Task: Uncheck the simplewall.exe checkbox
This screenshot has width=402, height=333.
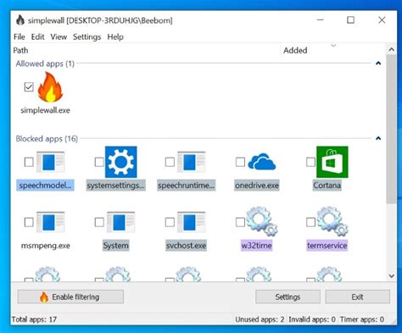Action: [29, 87]
